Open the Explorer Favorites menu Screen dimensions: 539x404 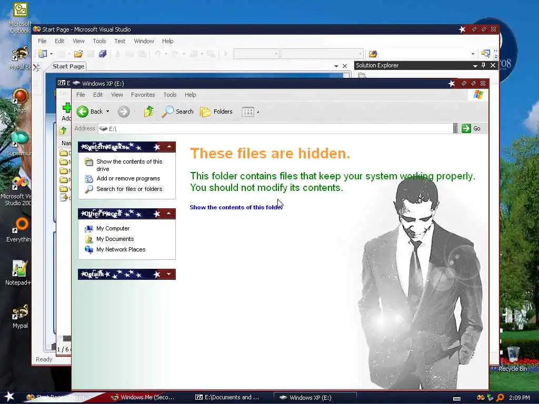pyautogui.click(x=143, y=95)
